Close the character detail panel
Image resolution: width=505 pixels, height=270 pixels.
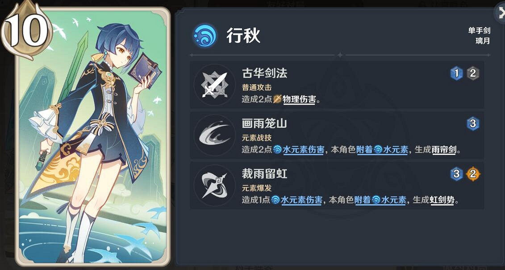500,13
